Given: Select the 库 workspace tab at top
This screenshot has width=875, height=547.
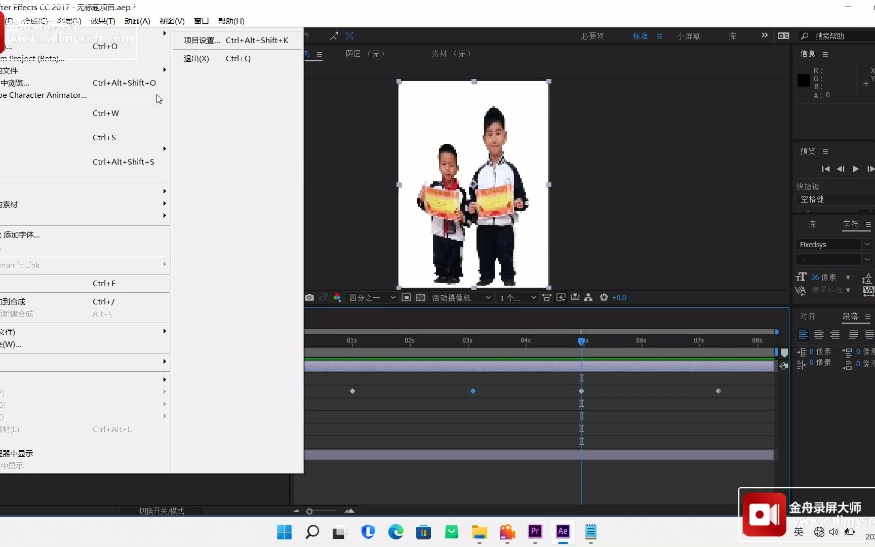Looking at the screenshot, I should (x=732, y=36).
